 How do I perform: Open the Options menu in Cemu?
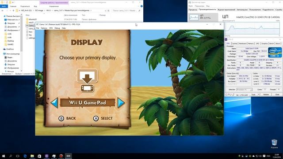(x=44, y=28)
